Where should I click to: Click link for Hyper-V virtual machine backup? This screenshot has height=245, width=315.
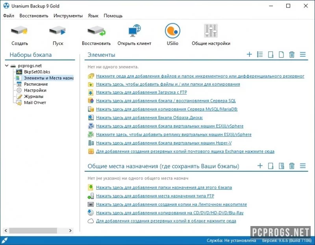pyautogui.click(x=164, y=143)
